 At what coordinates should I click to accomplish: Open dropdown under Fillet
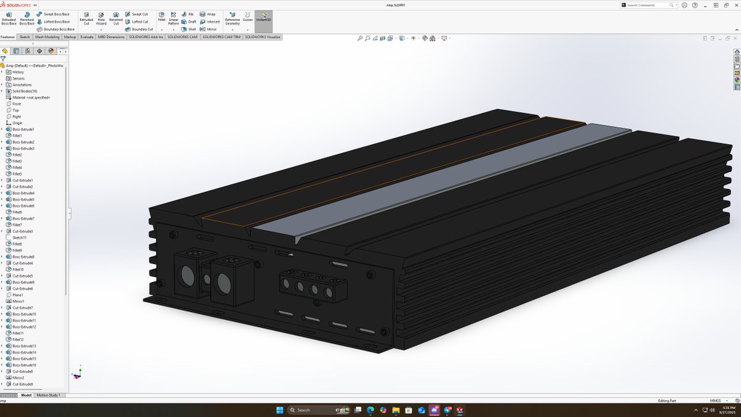[161, 29]
